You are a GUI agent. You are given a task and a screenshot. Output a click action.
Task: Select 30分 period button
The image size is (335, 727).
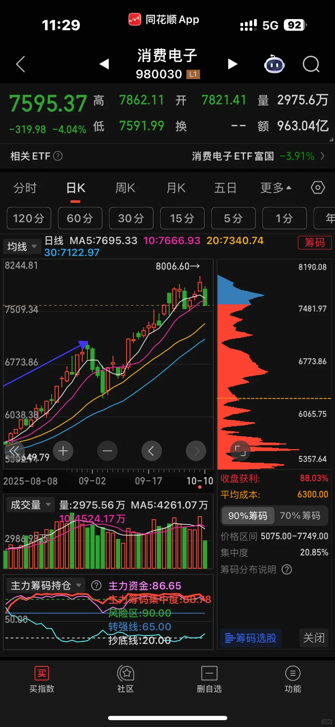pyautogui.click(x=131, y=218)
